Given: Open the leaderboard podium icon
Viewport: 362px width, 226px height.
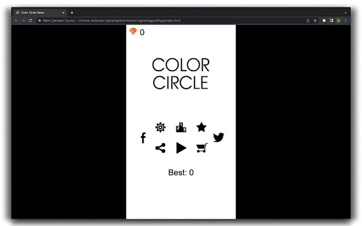Looking at the screenshot, I should pyautogui.click(x=181, y=128).
